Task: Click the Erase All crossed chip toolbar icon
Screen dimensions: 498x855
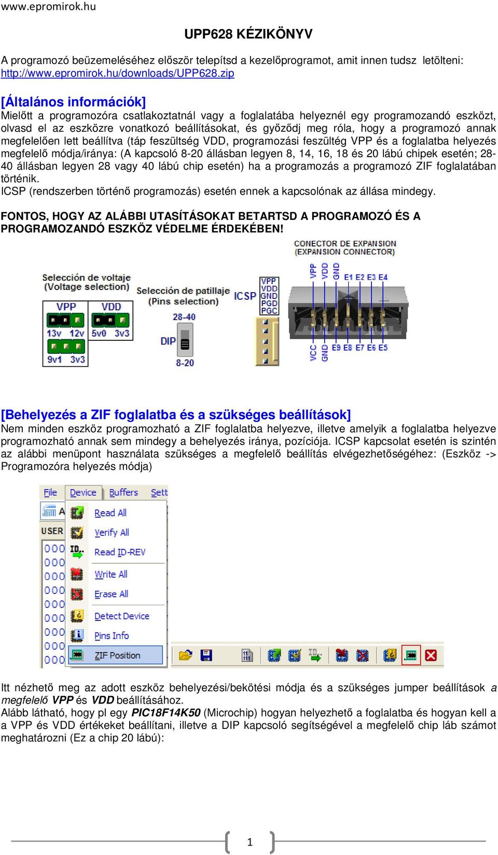Action: click(362, 655)
